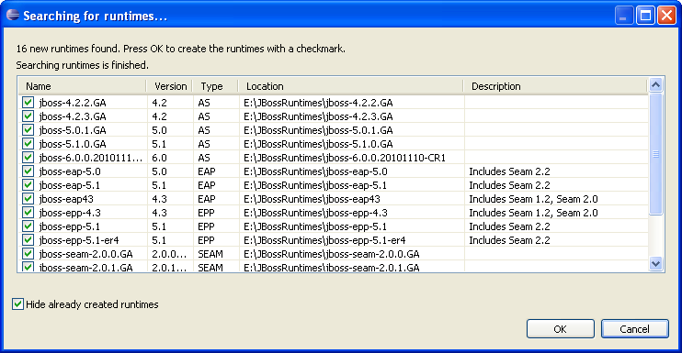682x353 pixels.
Task: Maximize the Searching for runtimes dialog
Action: [645, 16]
